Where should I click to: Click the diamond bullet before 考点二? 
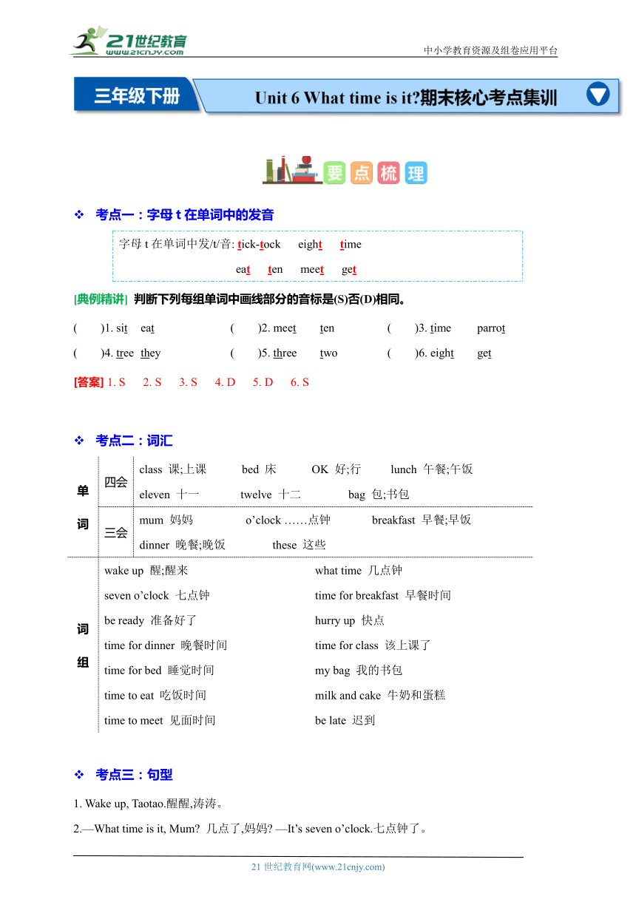[79, 441]
